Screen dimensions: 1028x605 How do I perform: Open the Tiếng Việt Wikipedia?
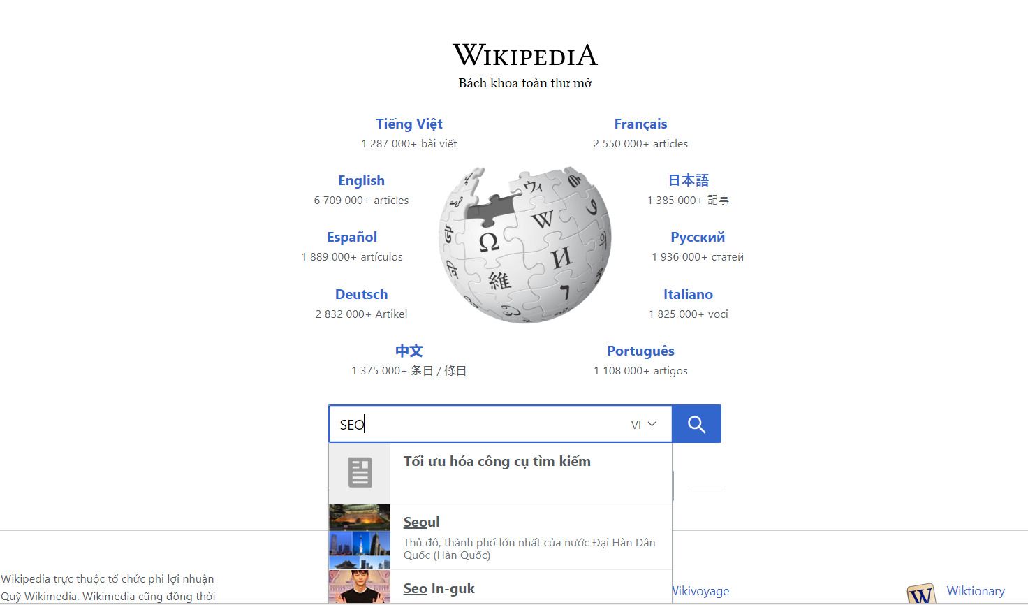(409, 124)
